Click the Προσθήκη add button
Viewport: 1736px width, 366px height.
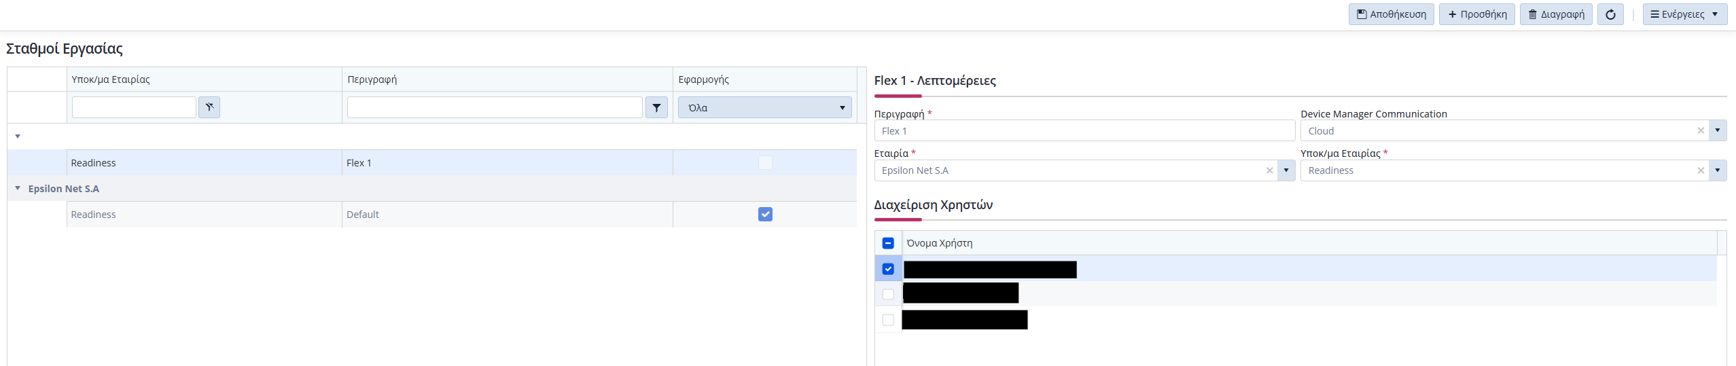(1476, 14)
